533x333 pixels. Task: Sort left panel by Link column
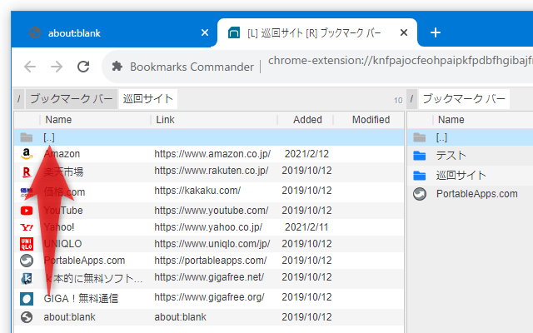click(x=165, y=120)
